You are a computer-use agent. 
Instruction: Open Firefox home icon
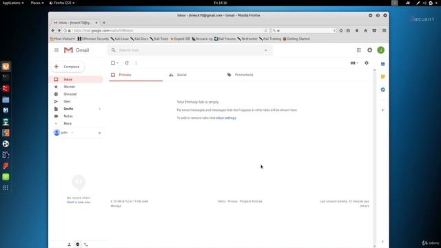click(366, 30)
